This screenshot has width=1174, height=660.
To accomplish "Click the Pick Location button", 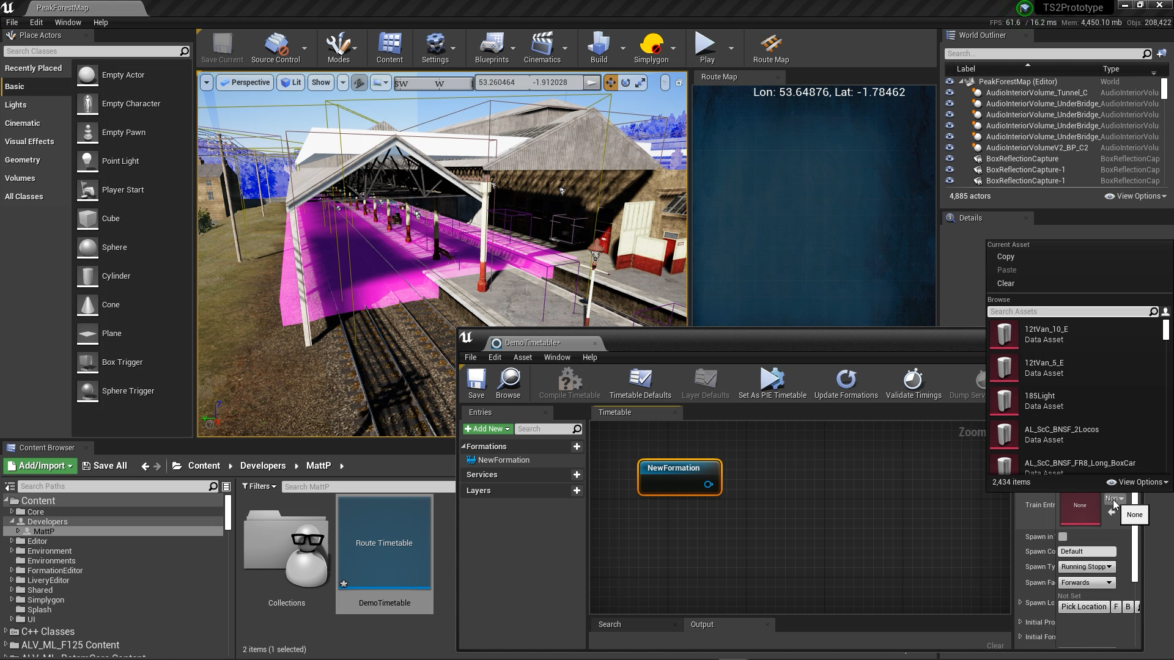I will point(1084,606).
